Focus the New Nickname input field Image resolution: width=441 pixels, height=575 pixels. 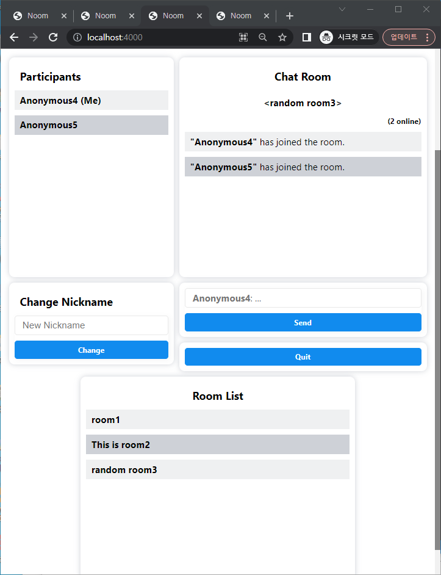coord(91,325)
